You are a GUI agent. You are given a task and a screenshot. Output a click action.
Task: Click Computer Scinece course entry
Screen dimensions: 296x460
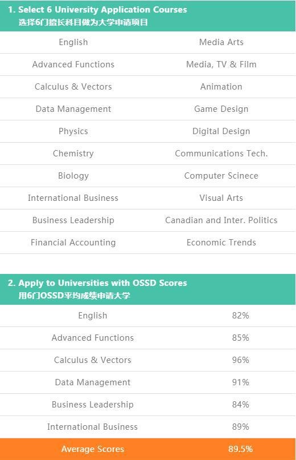221,176
